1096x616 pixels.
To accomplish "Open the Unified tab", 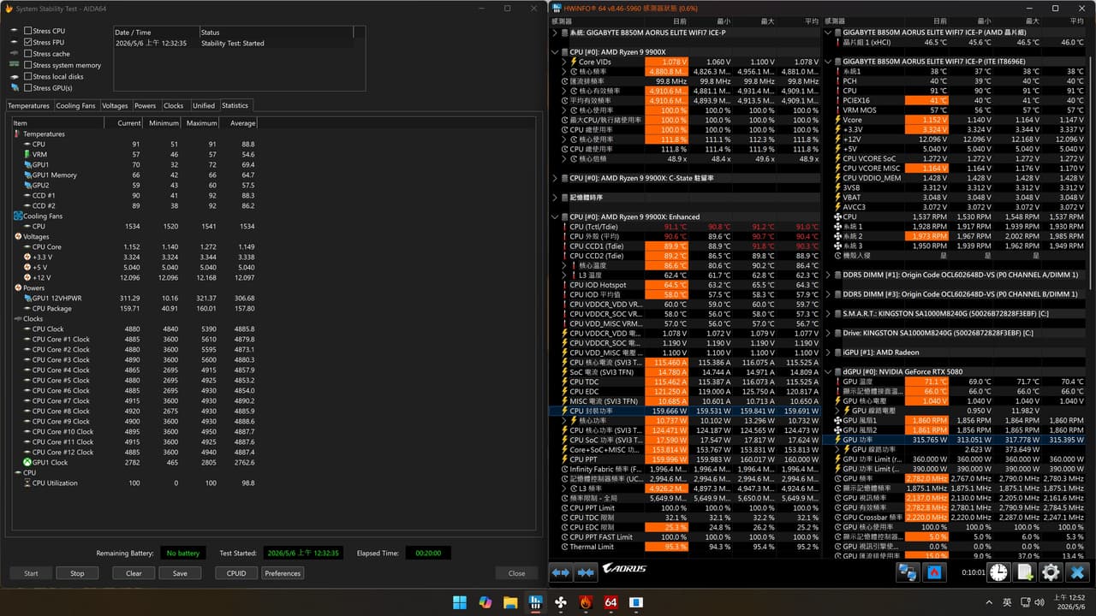I will pos(204,106).
